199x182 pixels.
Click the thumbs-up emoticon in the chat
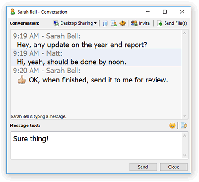[22, 80]
